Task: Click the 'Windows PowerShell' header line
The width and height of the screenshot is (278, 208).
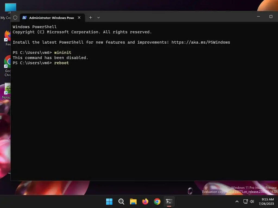Action: [x=34, y=27]
